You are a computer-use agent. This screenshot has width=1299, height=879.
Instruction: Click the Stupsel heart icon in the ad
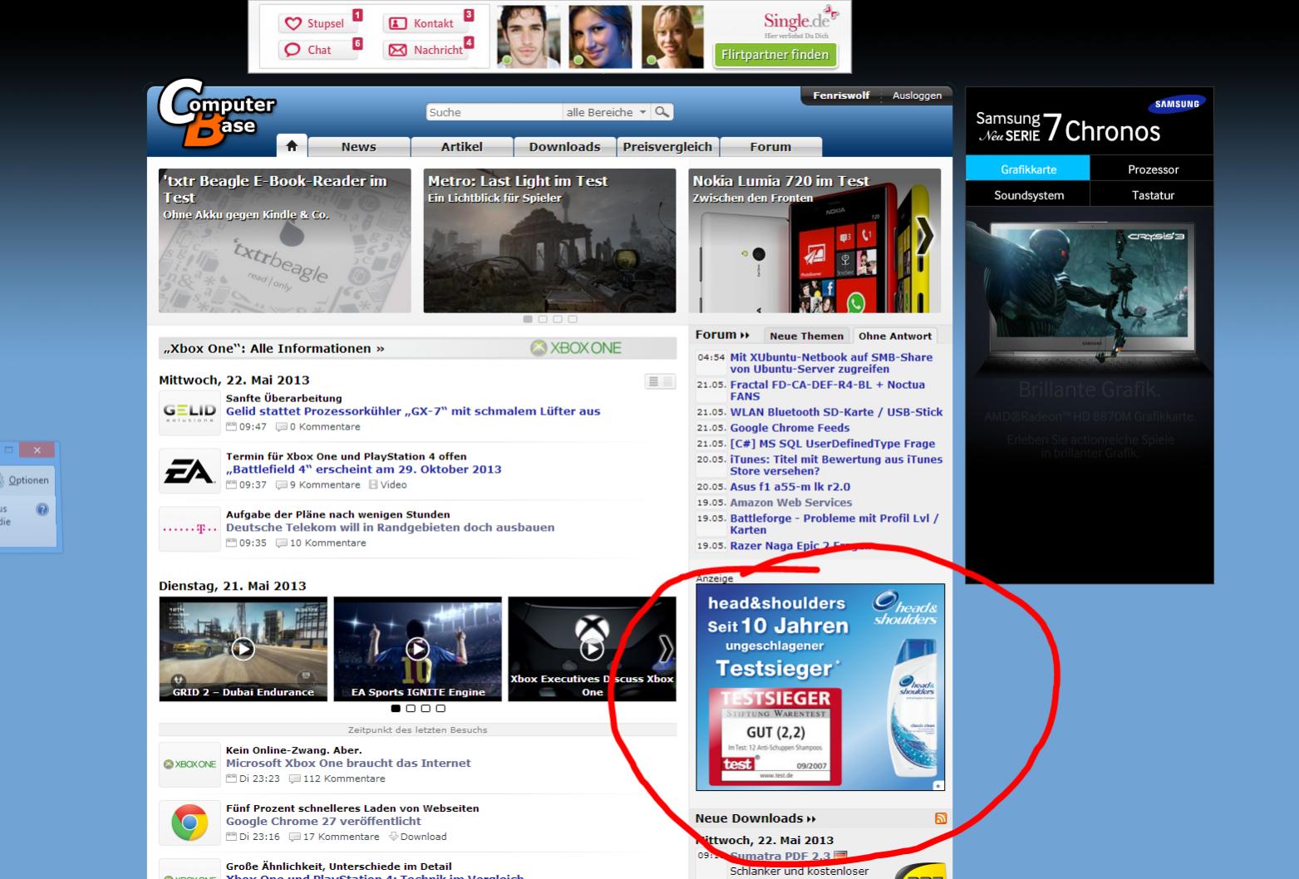(293, 24)
